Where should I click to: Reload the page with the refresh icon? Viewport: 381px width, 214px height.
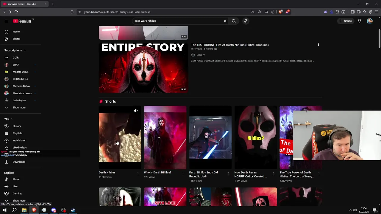pos(16,12)
